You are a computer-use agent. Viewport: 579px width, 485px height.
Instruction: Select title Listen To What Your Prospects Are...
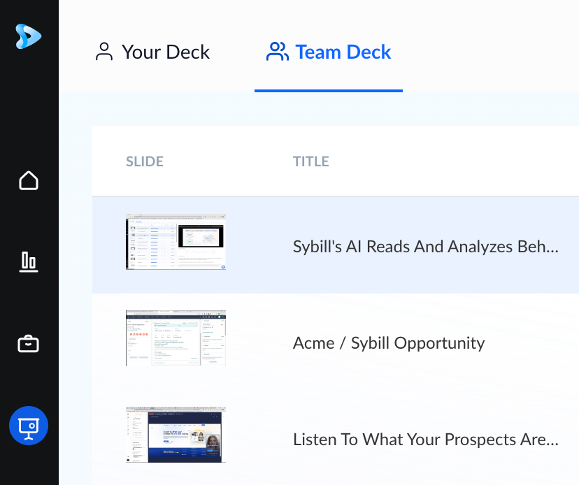click(426, 440)
